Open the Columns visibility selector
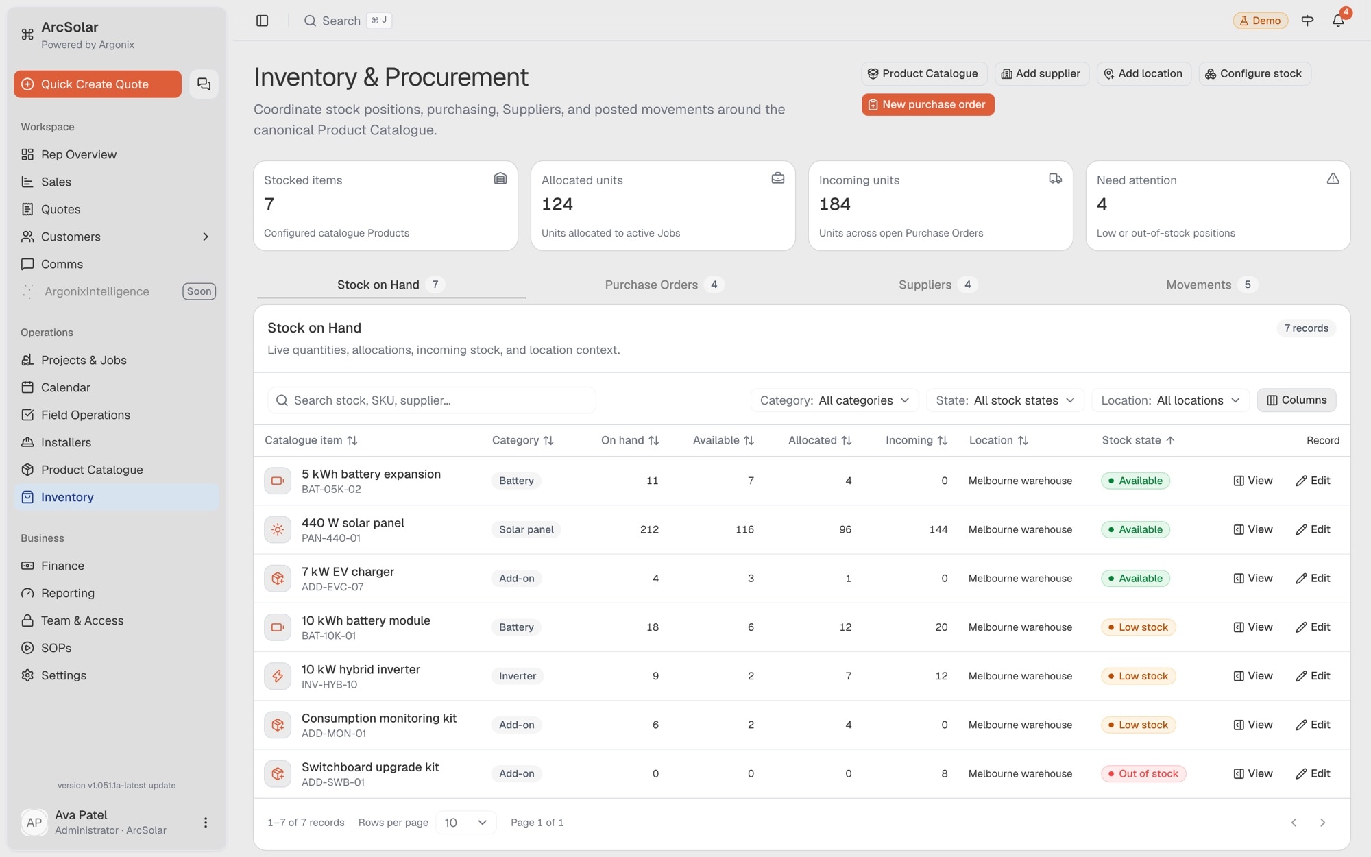 coord(1296,400)
